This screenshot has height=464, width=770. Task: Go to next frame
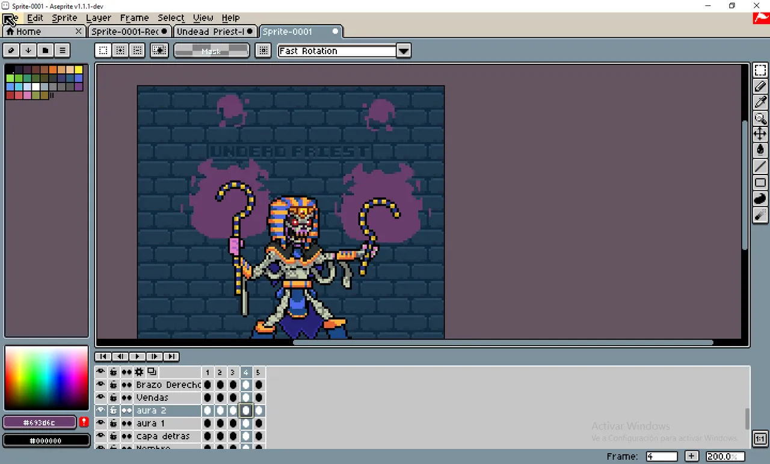coord(154,356)
